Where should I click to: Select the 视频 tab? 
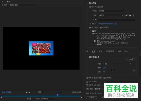(x=93, y=51)
